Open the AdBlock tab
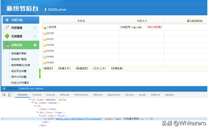 pos(155,95)
